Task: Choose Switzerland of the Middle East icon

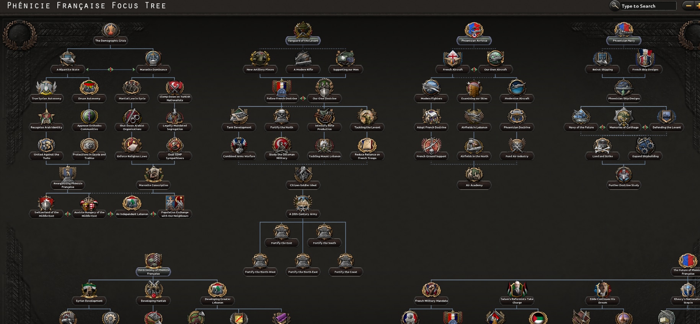Action: (x=46, y=203)
